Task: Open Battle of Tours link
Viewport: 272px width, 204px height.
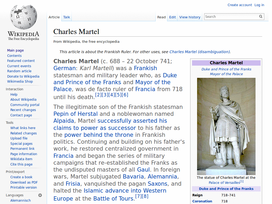Action: 113,198
